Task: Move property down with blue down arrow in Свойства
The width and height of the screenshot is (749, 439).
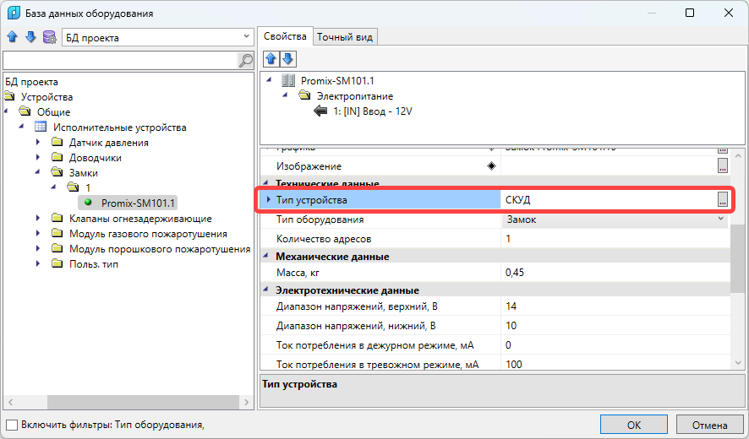Action: coord(287,59)
